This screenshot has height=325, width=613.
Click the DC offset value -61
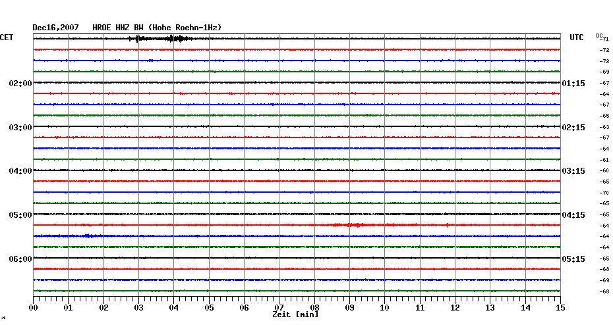coord(604,160)
